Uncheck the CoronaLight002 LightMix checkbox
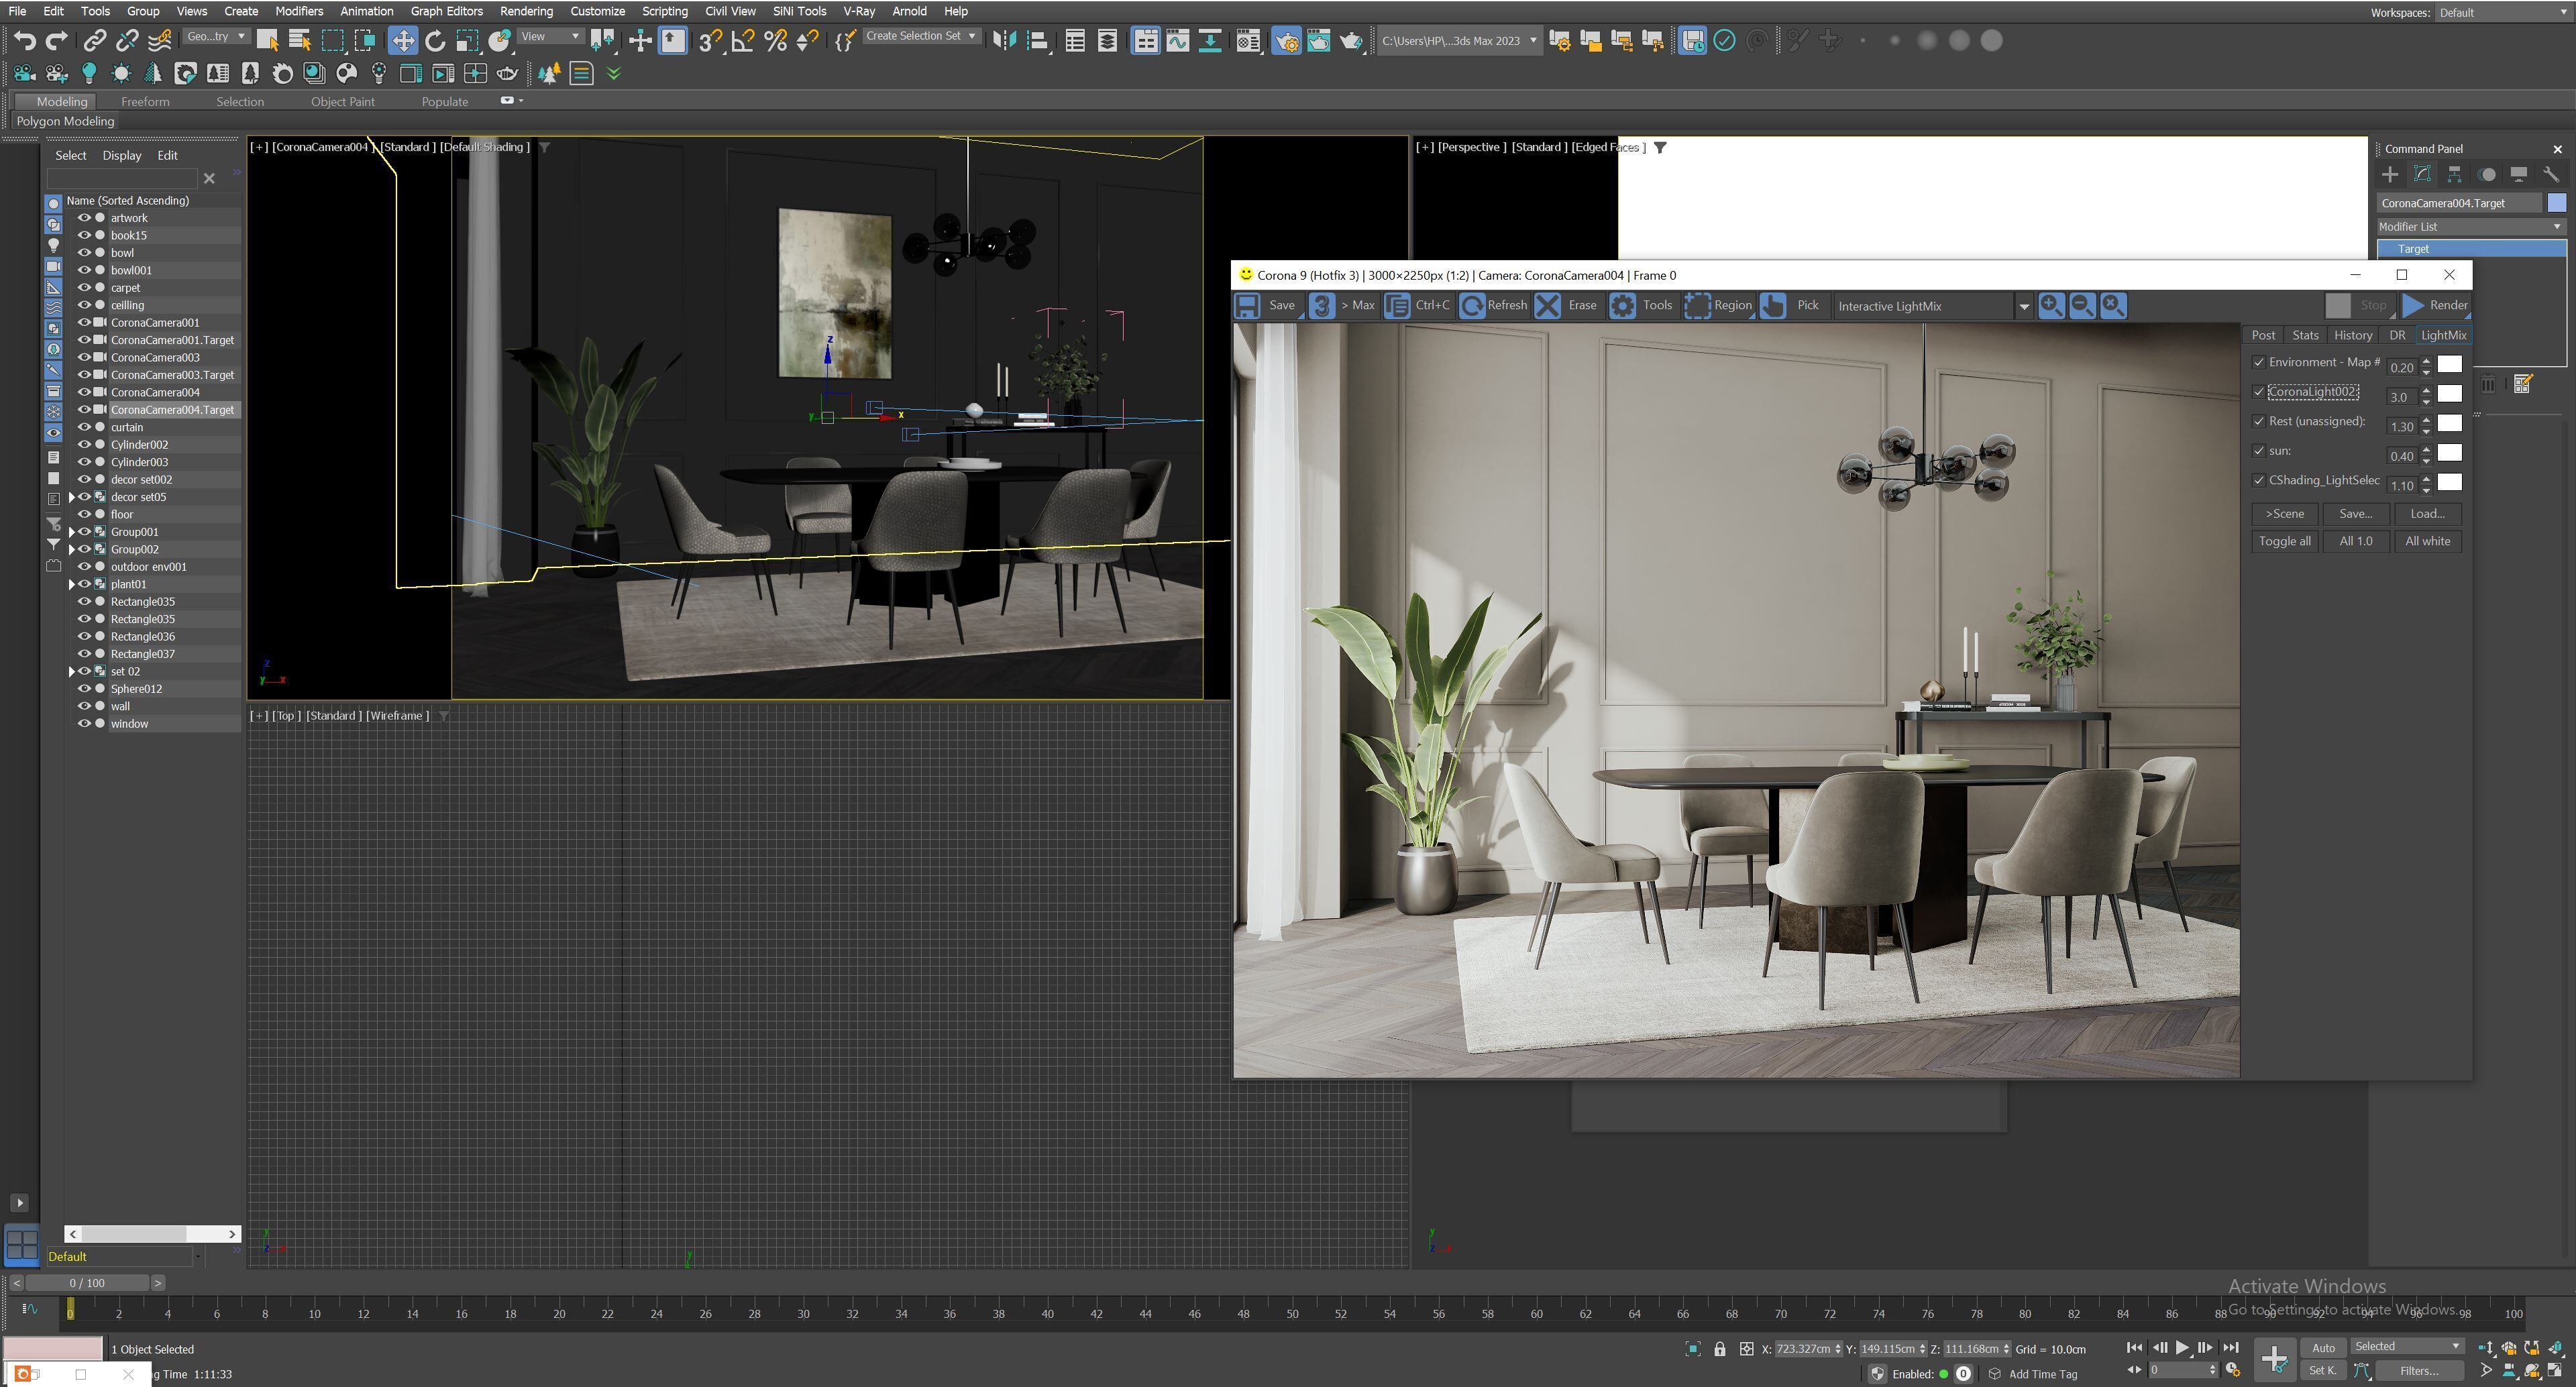Screen dimensions: 2576x1387 tap(2258, 392)
